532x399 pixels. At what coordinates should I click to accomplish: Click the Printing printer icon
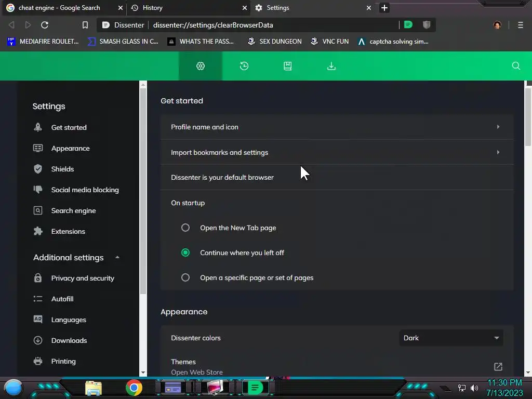click(38, 361)
